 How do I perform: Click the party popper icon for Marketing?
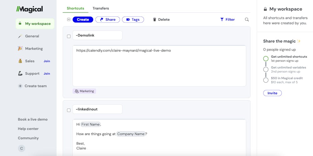pos(20,49)
